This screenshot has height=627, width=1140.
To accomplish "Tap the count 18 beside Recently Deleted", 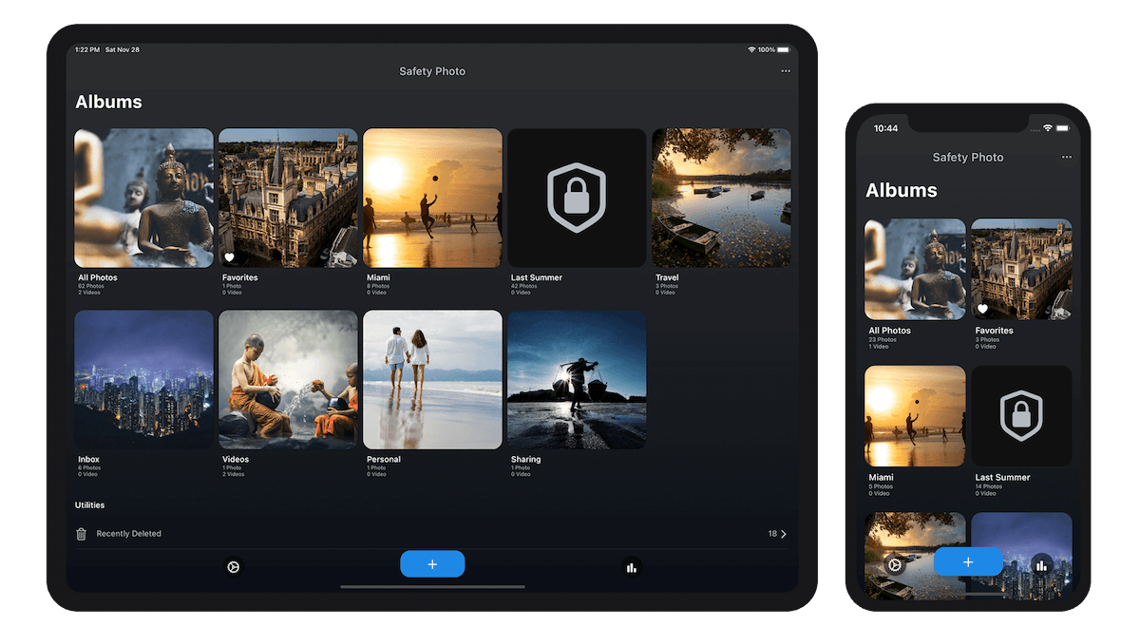I will click(771, 533).
